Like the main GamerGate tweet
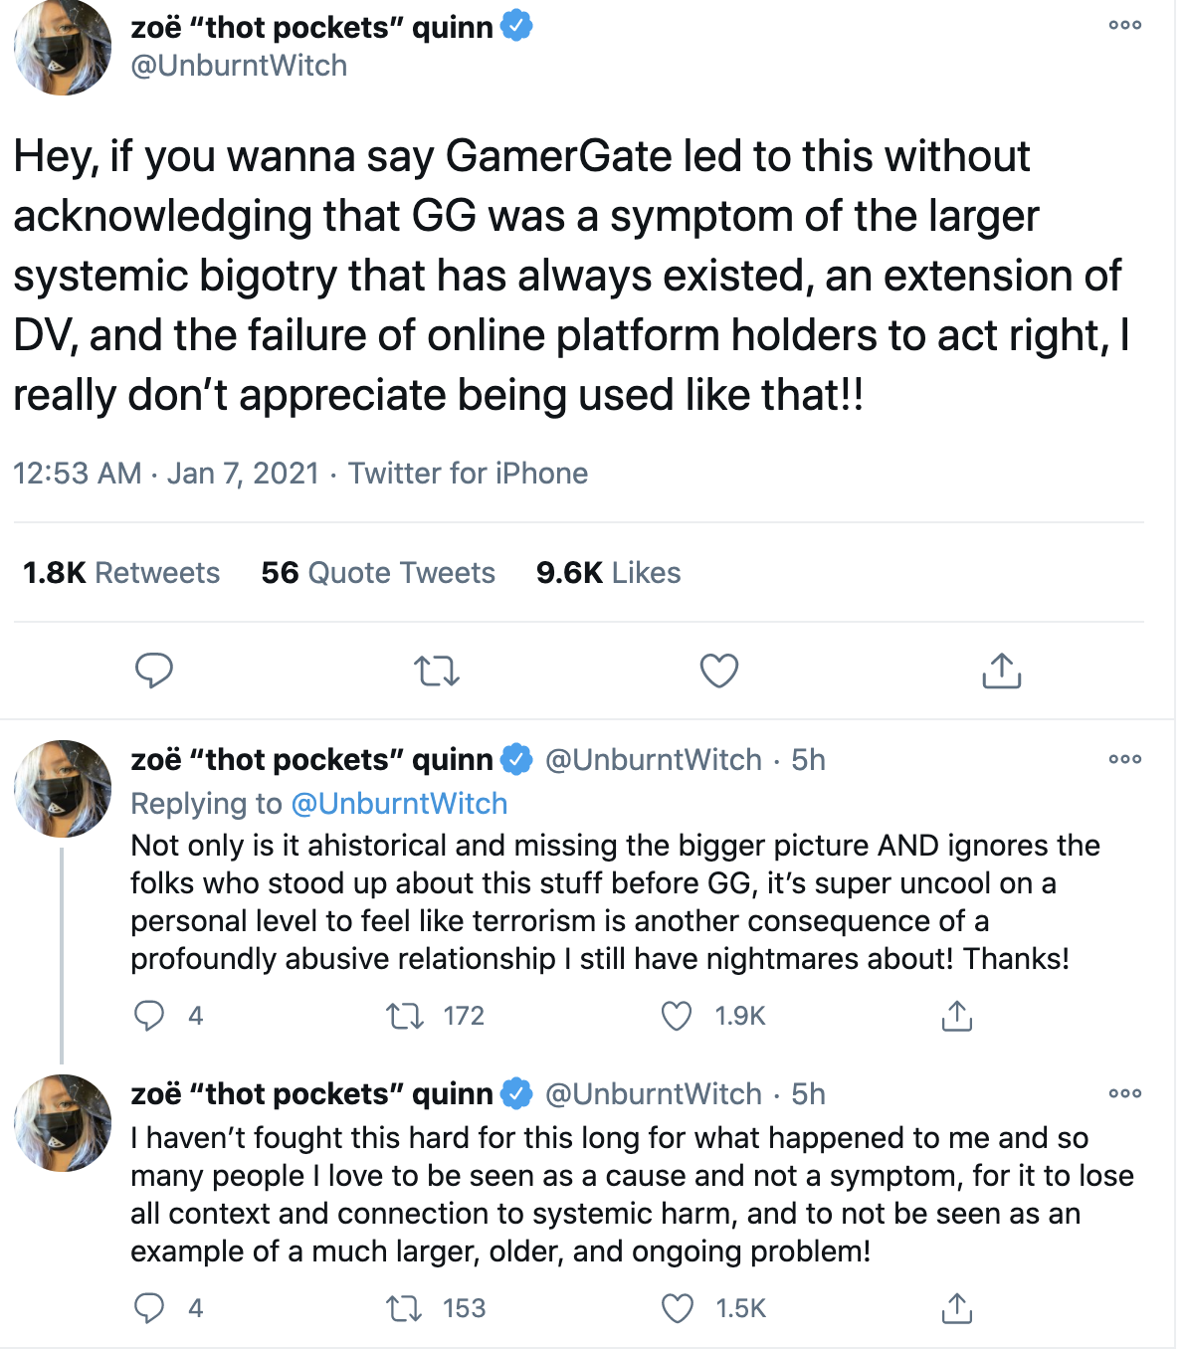Image resolution: width=1186 pixels, height=1349 pixels. [718, 672]
